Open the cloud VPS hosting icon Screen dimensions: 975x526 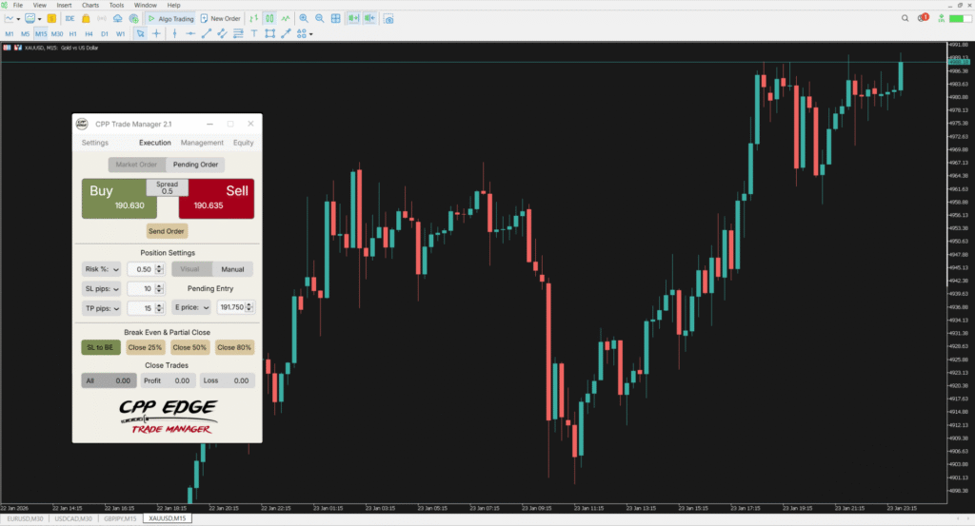117,19
